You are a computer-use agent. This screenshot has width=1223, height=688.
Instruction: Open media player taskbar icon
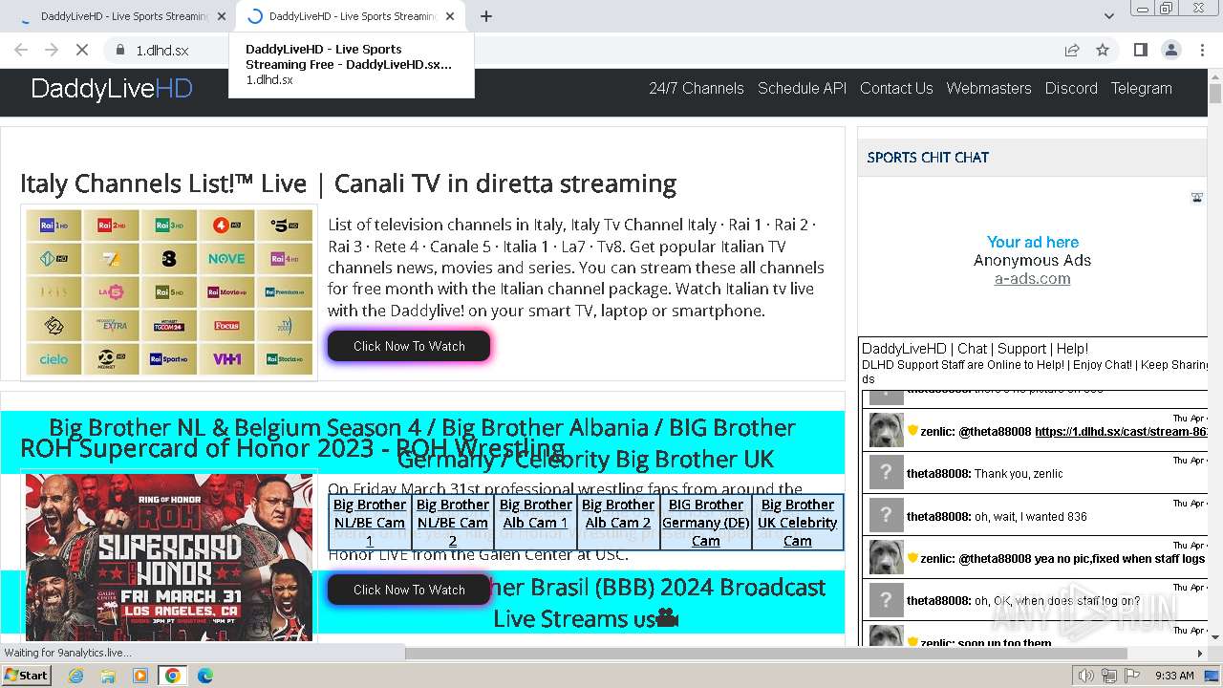[x=140, y=676]
